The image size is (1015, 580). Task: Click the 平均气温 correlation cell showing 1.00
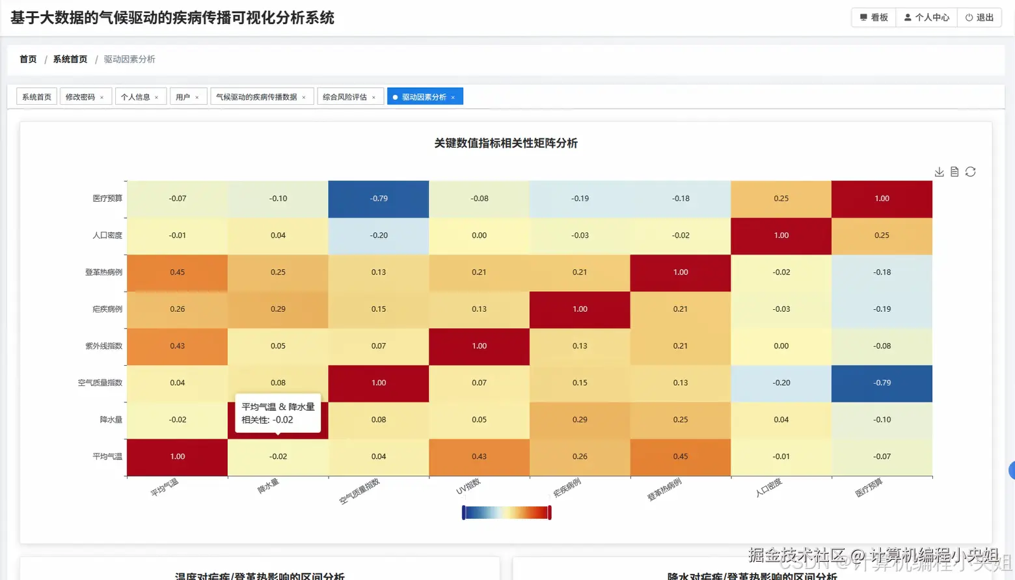click(x=176, y=456)
